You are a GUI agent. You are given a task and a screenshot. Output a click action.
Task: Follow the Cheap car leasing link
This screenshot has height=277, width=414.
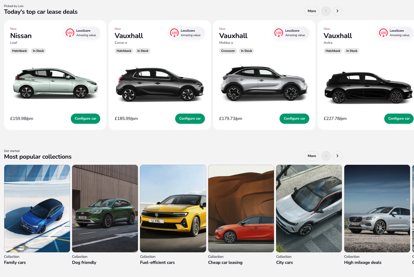click(225, 263)
